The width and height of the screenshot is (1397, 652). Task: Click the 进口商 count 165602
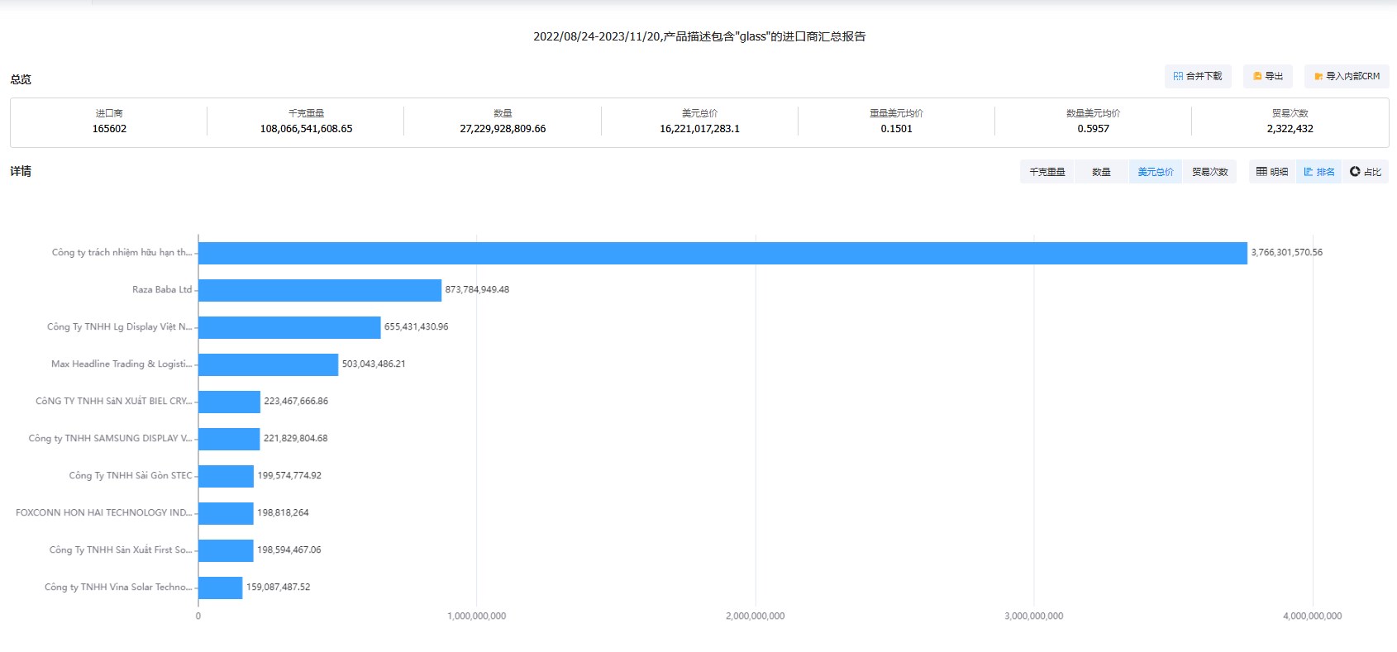click(x=109, y=129)
